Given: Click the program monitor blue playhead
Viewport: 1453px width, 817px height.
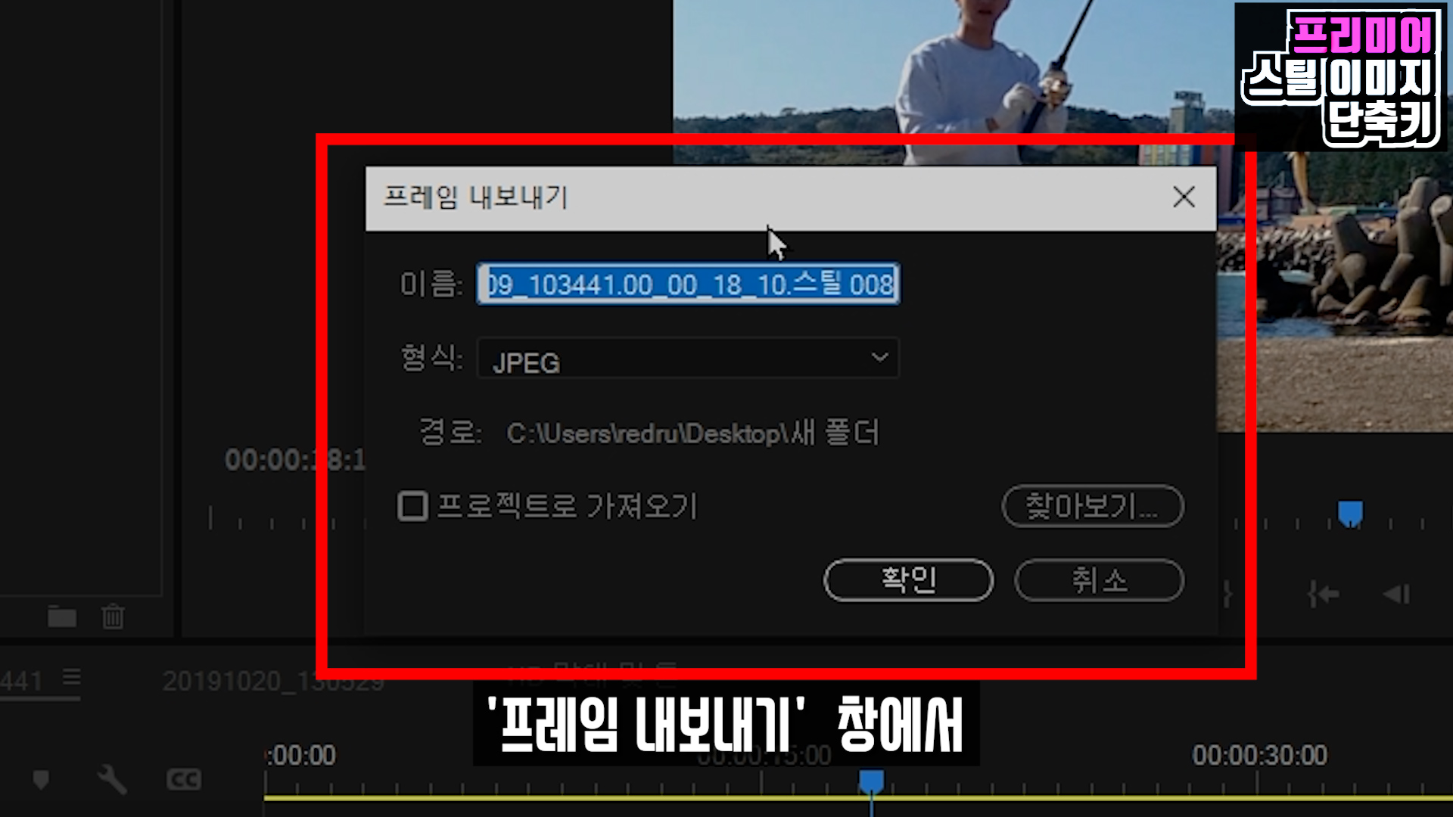Looking at the screenshot, I should pyautogui.click(x=1350, y=514).
